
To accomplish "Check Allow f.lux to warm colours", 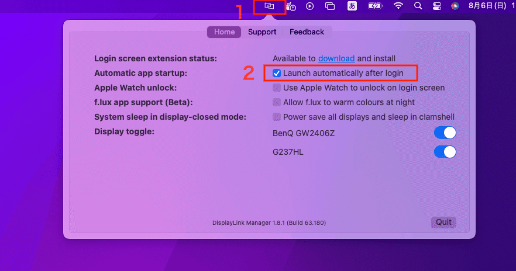I will (x=276, y=102).
